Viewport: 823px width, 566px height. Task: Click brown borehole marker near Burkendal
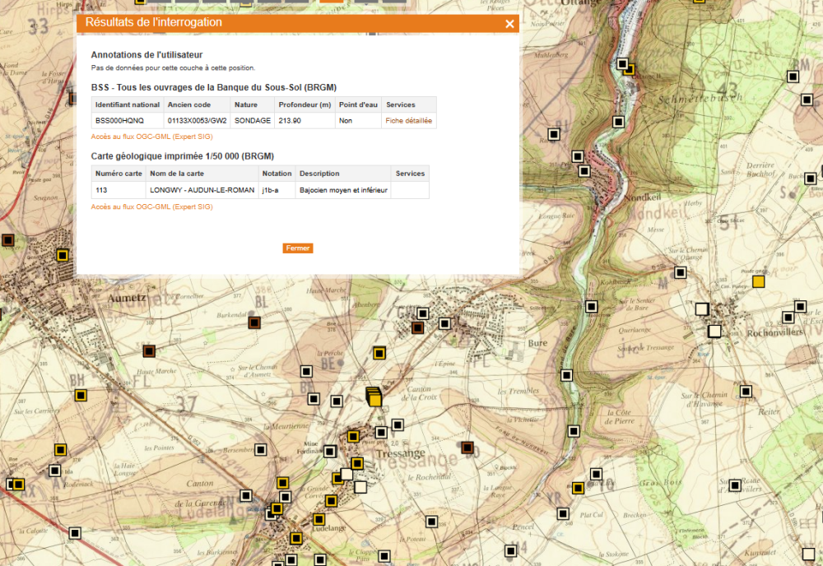(x=254, y=323)
